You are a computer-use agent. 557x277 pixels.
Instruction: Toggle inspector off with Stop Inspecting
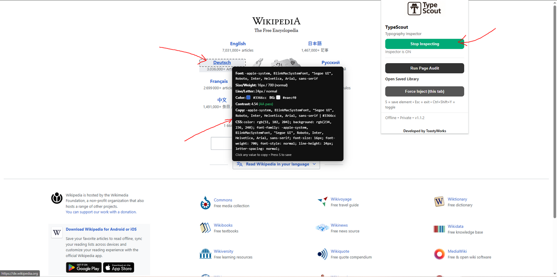coord(424,44)
